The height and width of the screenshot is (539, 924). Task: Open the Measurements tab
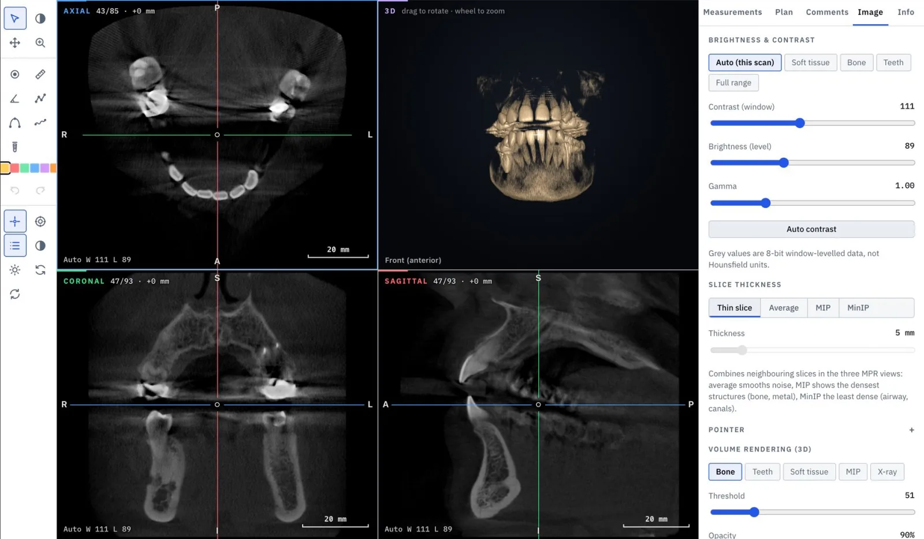click(x=732, y=12)
